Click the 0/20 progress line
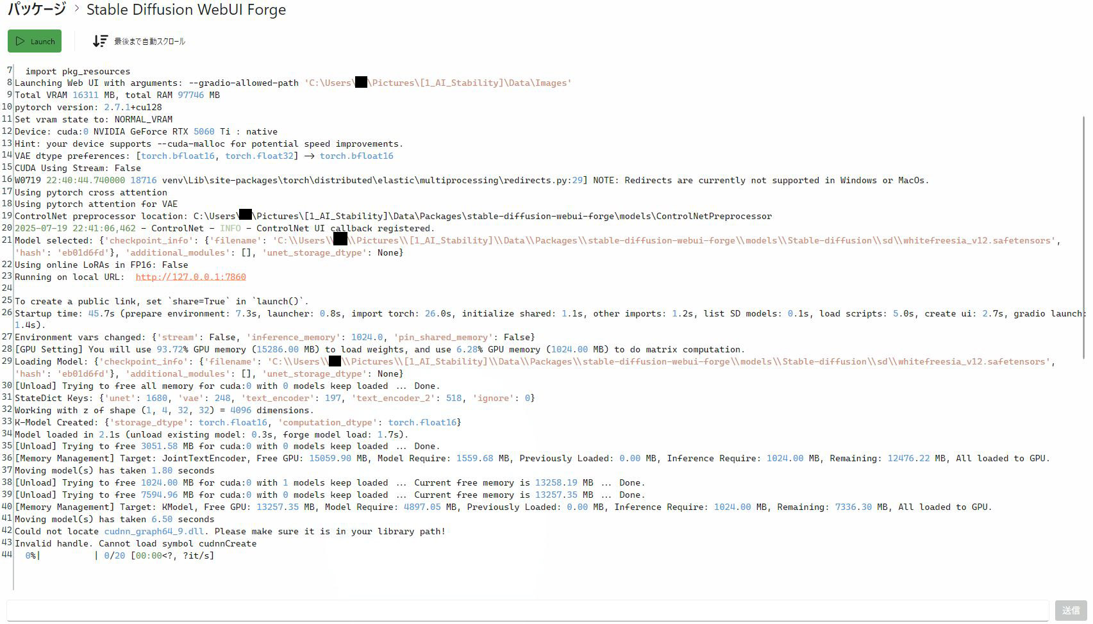Image resolution: width=1093 pixels, height=624 pixels. click(119, 555)
